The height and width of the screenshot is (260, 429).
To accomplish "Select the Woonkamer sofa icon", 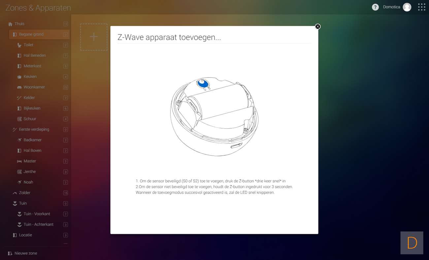I will (19, 87).
